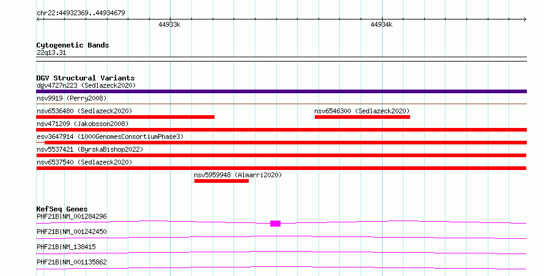This screenshot has width=544, height=276.
Task: Click the thin brown nsv9919 variant line
Action: coord(281,104)
